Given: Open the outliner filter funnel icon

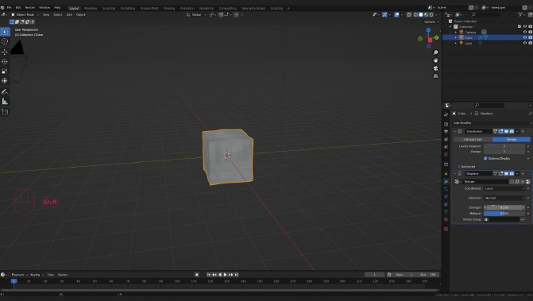Looking at the screenshot, I should (x=520, y=14).
